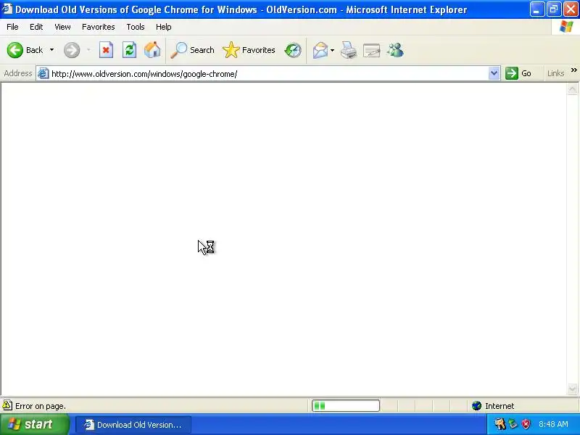Viewport: 580px width, 435px height.
Task: Open the Help menu
Action: pyautogui.click(x=164, y=27)
